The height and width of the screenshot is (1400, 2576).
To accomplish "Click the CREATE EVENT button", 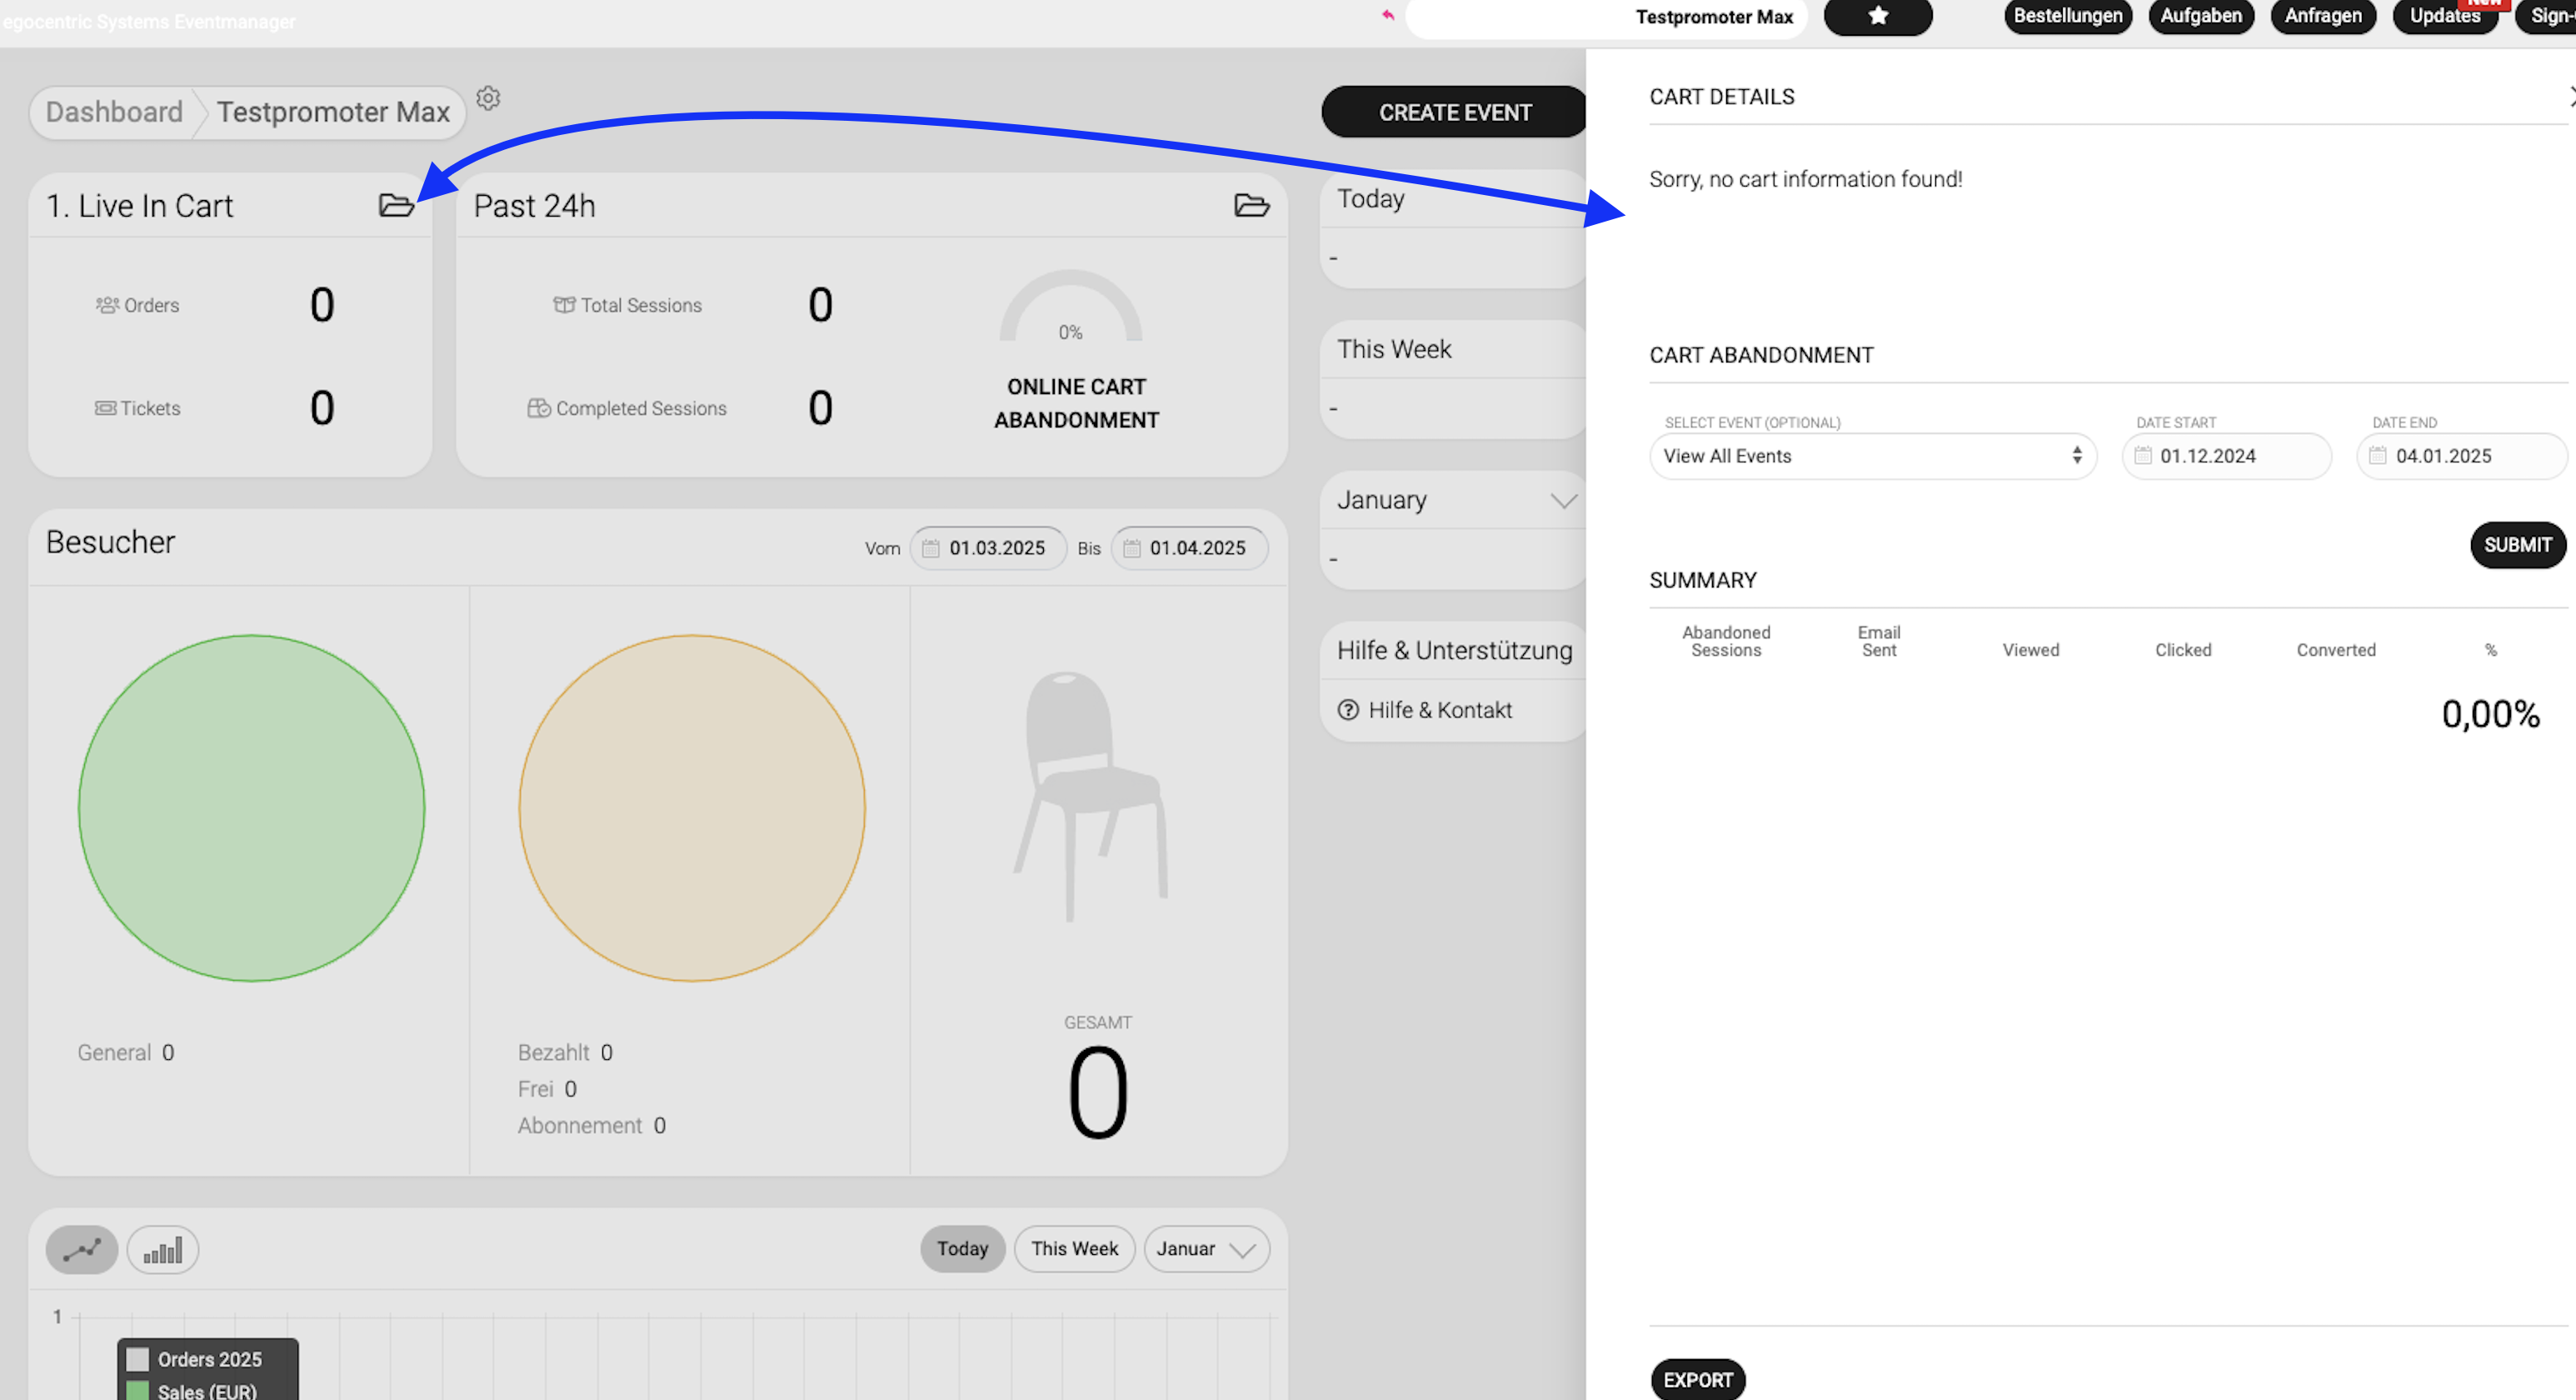I will coord(1454,112).
